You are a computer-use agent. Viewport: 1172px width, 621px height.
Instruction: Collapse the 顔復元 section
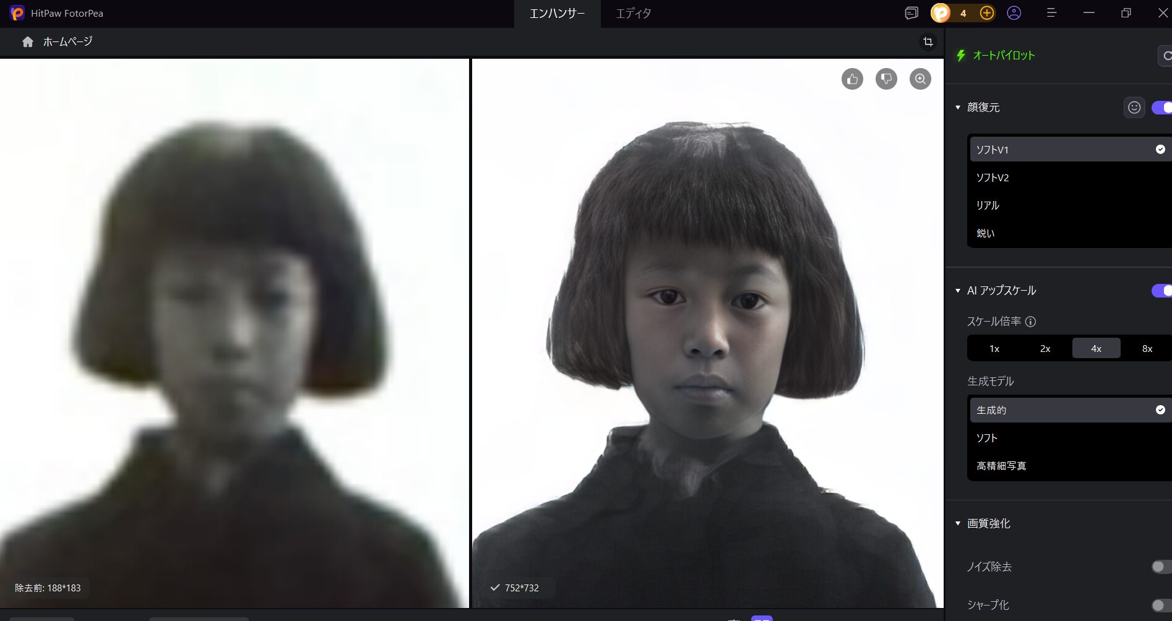957,107
